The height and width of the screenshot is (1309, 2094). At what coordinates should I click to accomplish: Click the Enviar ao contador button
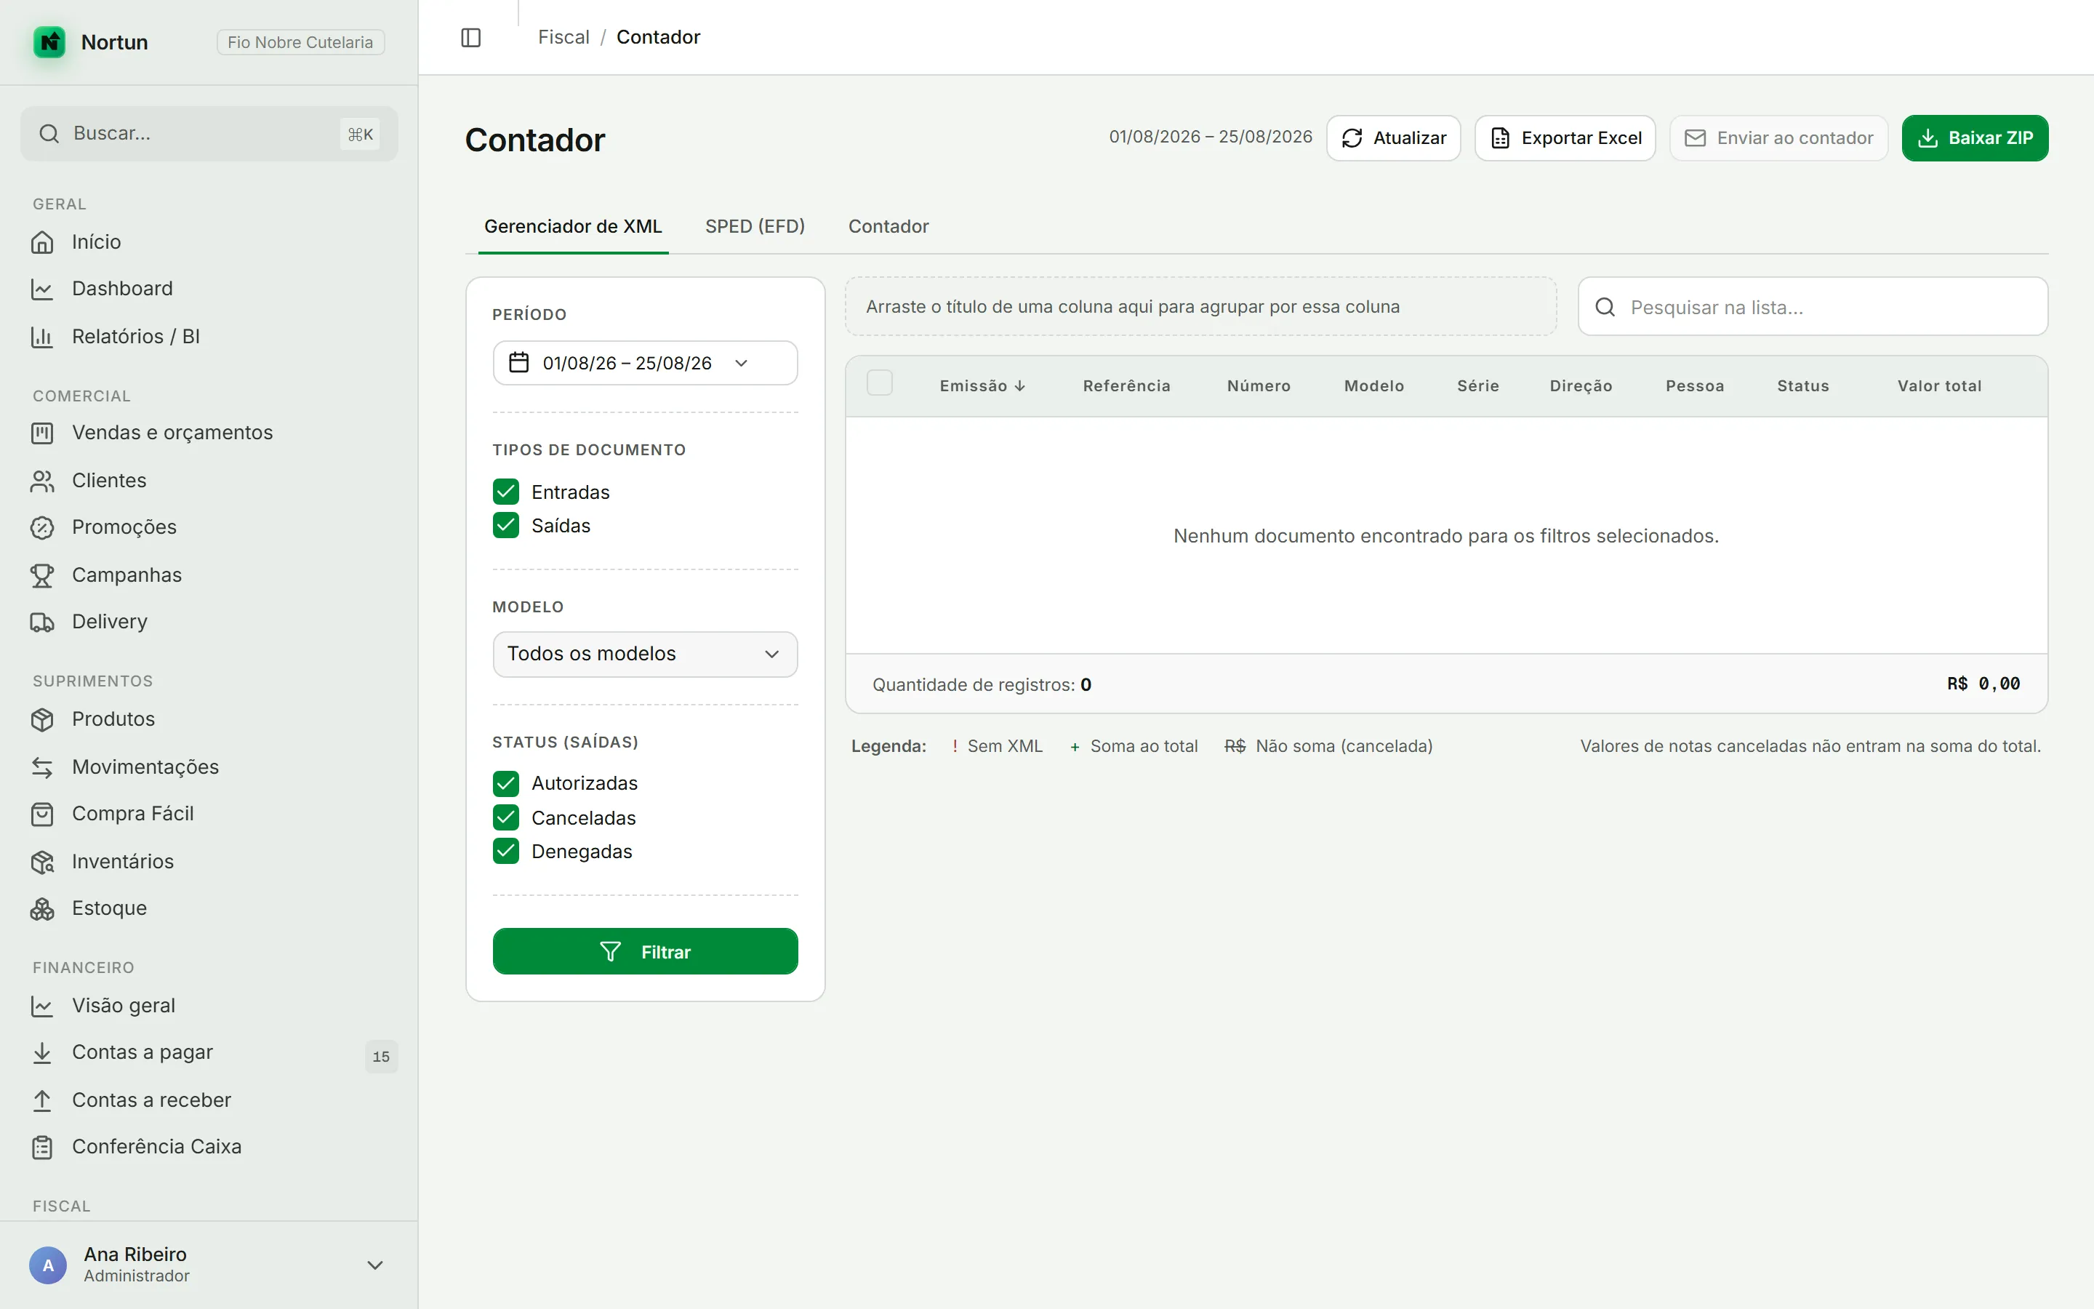[x=1778, y=137]
